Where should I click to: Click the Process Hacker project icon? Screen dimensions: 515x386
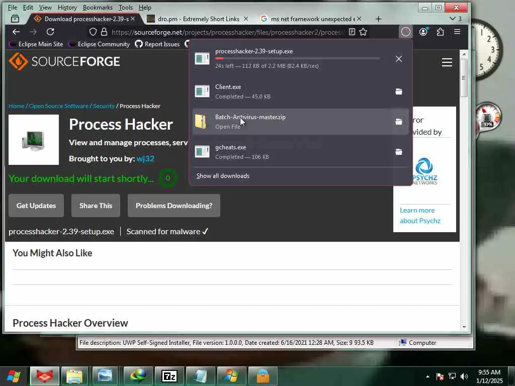34,140
